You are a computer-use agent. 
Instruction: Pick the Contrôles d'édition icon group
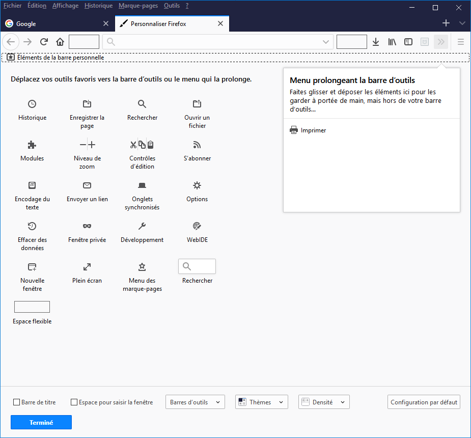142,145
